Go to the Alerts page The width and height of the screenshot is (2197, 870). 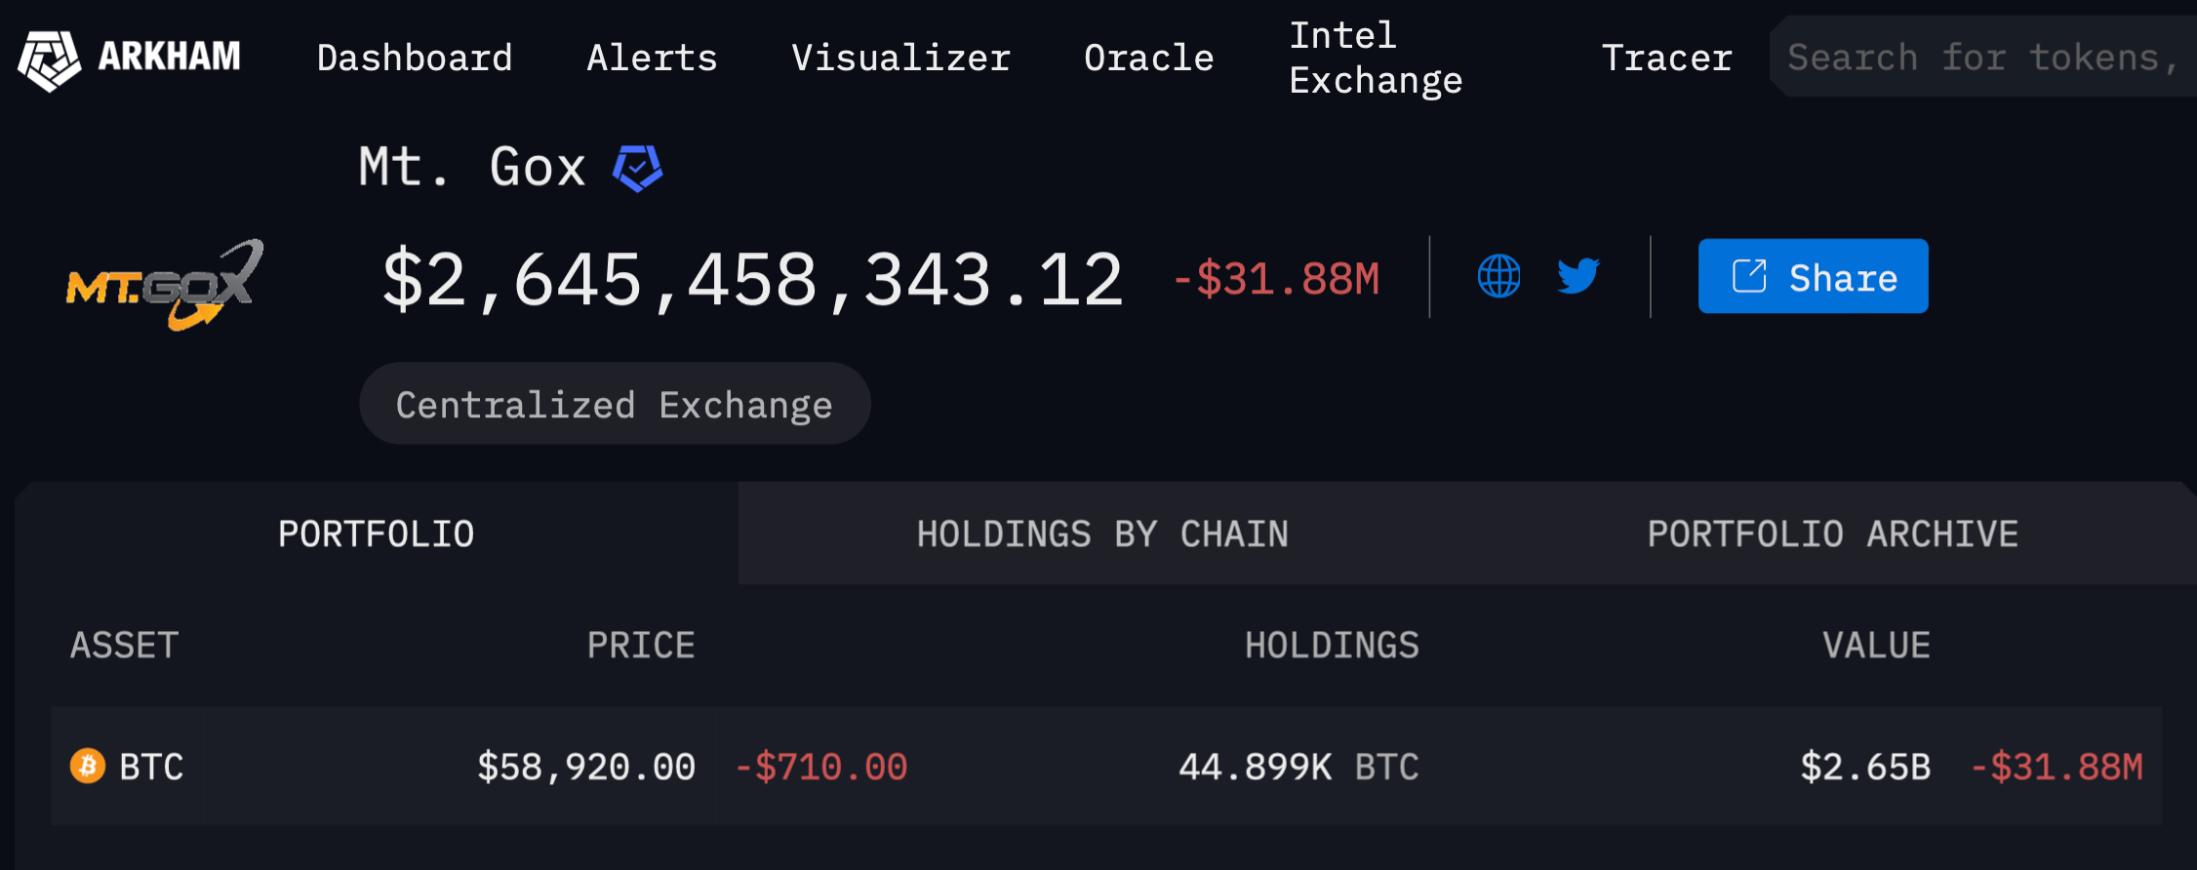point(652,59)
